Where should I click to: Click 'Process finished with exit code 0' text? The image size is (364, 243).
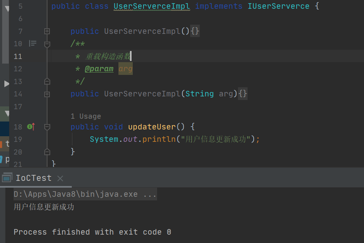click(92, 232)
